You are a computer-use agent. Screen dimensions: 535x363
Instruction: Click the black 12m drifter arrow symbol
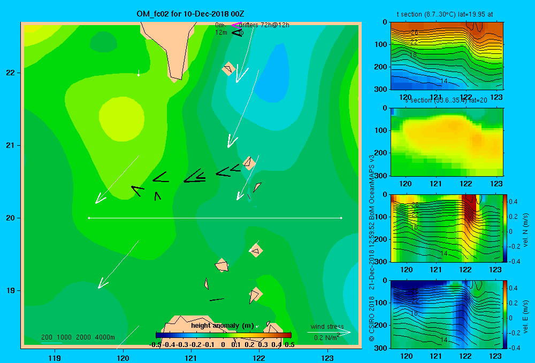(237, 33)
